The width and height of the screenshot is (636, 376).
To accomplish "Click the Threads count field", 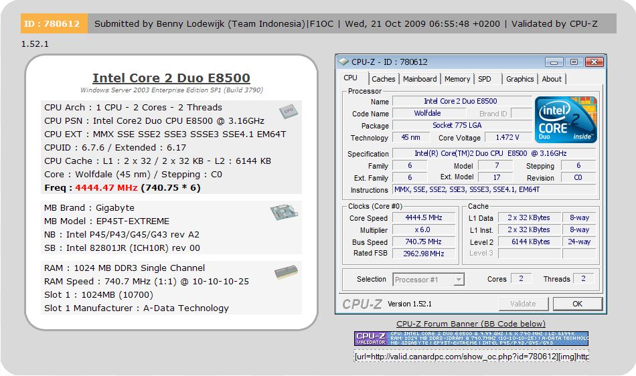I will click(583, 279).
